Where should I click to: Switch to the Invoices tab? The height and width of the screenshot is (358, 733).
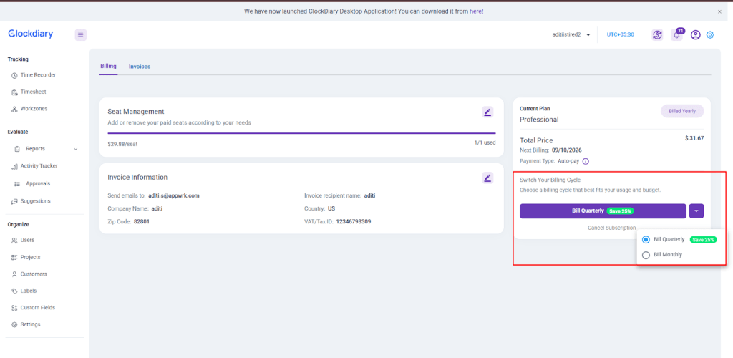[140, 67]
